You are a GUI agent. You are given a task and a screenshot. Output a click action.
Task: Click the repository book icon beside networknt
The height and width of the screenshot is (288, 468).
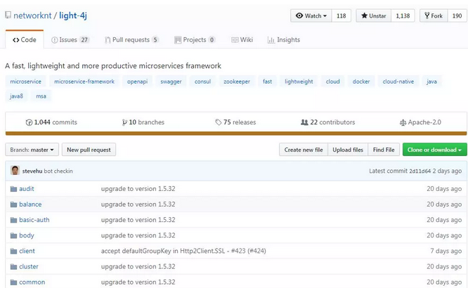coord(8,15)
